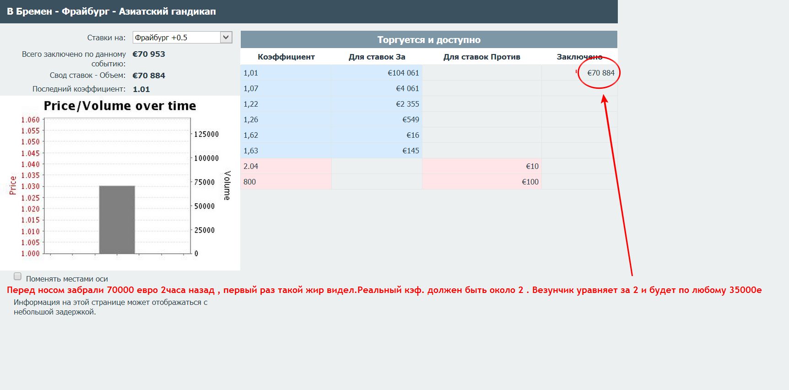
Task: Click the Свод ставок - Объем label
Action: pyautogui.click(x=87, y=75)
